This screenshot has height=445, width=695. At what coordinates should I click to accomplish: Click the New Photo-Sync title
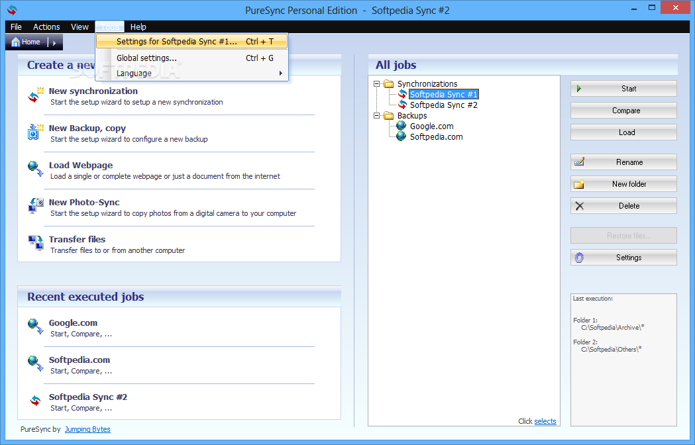pos(84,202)
